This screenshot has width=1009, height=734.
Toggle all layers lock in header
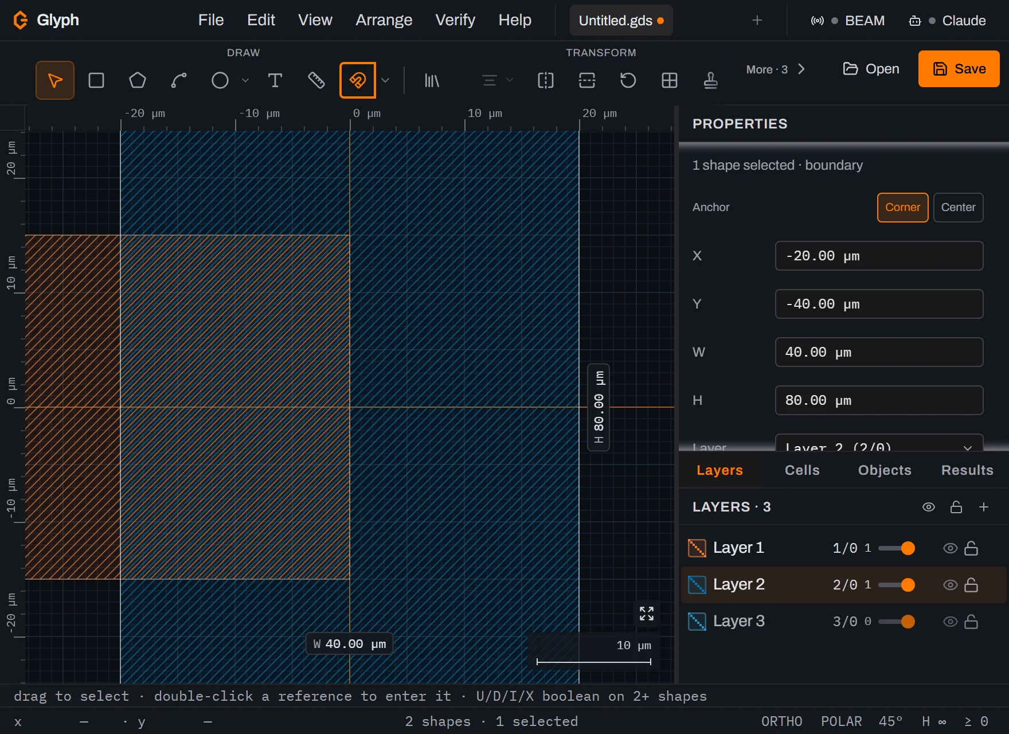point(956,507)
